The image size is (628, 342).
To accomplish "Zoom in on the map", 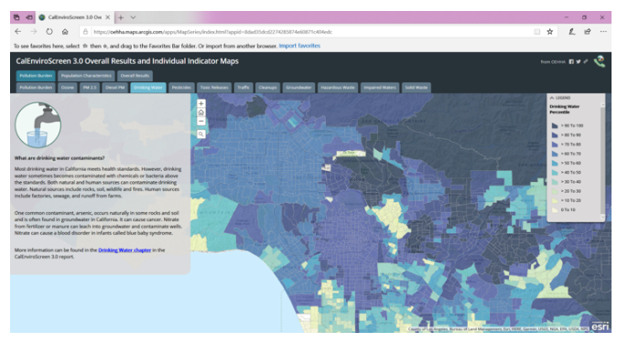I will click(x=201, y=103).
